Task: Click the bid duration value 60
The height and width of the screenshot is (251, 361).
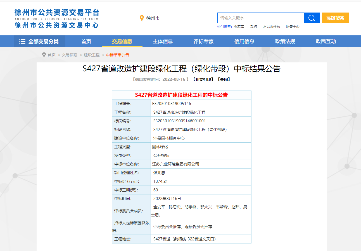Action: (x=156, y=190)
